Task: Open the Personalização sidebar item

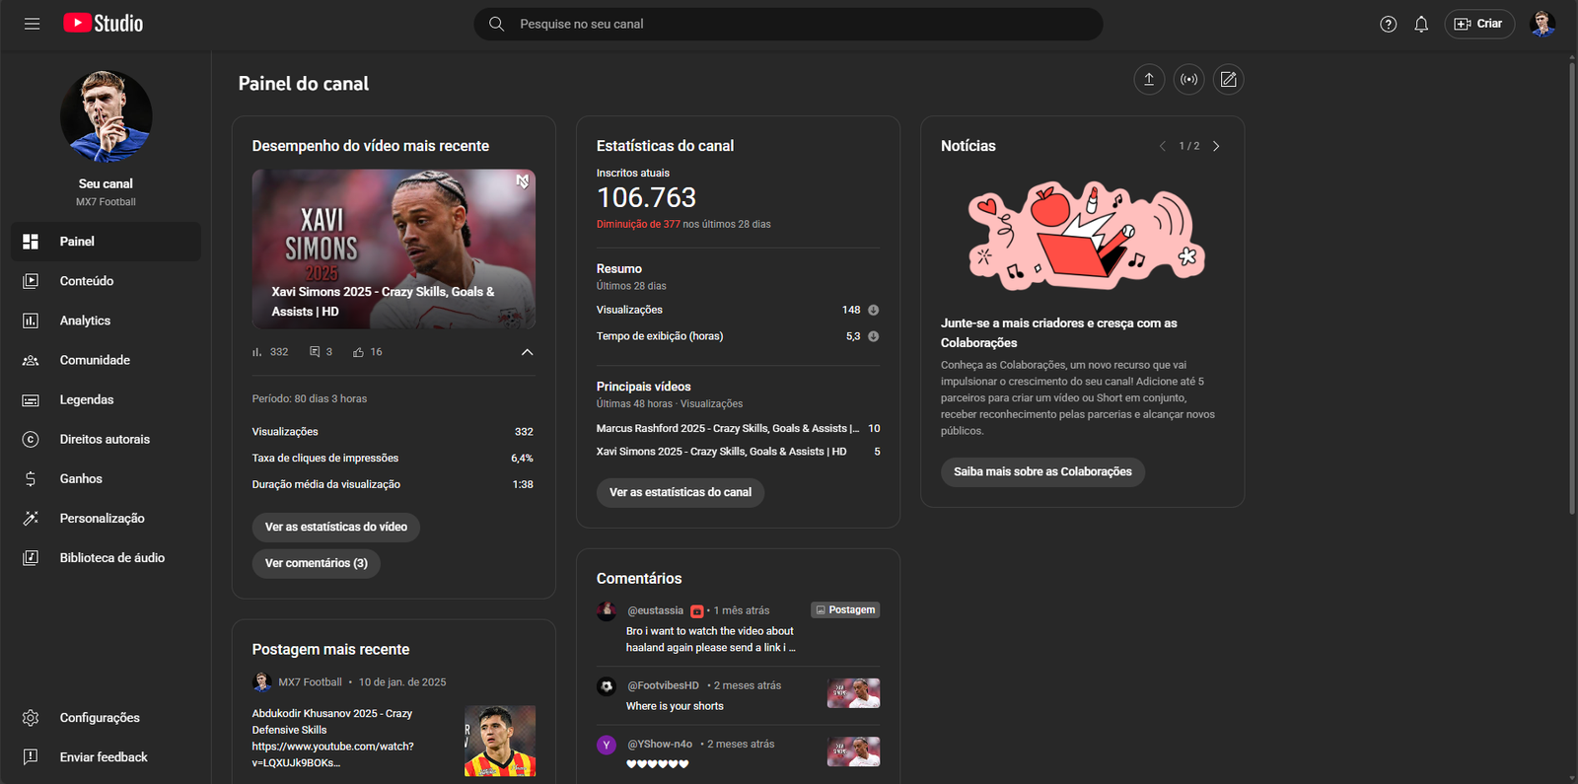Action: pyautogui.click(x=106, y=518)
